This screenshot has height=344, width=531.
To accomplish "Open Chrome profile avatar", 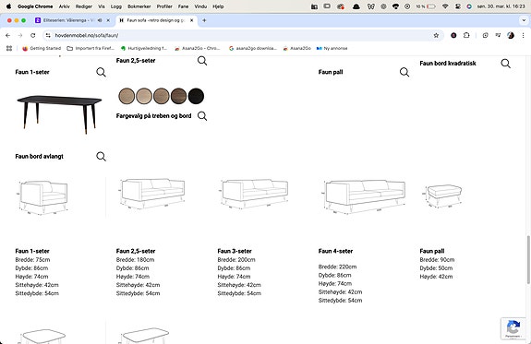I will [x=511, y=35].
